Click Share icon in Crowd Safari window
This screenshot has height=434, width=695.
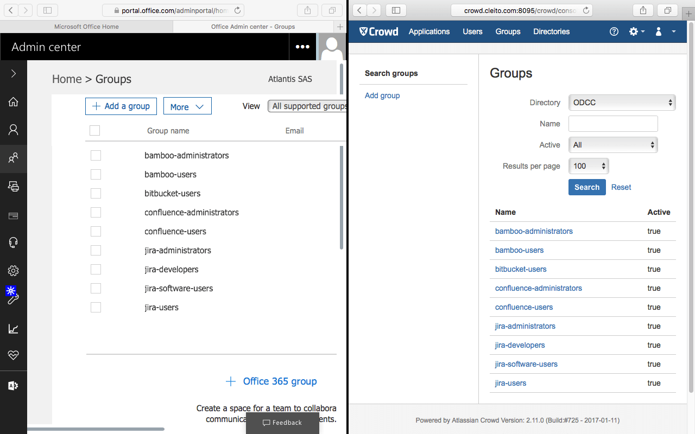pyautogui.click(x=643, y=10)
